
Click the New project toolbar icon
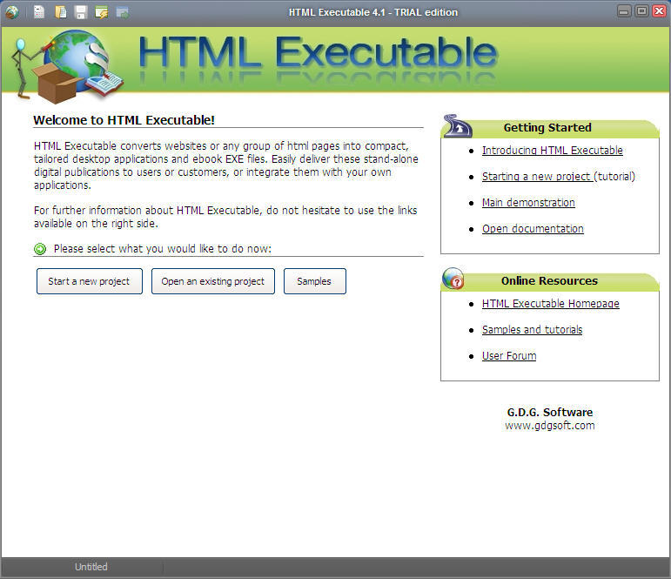39,12
